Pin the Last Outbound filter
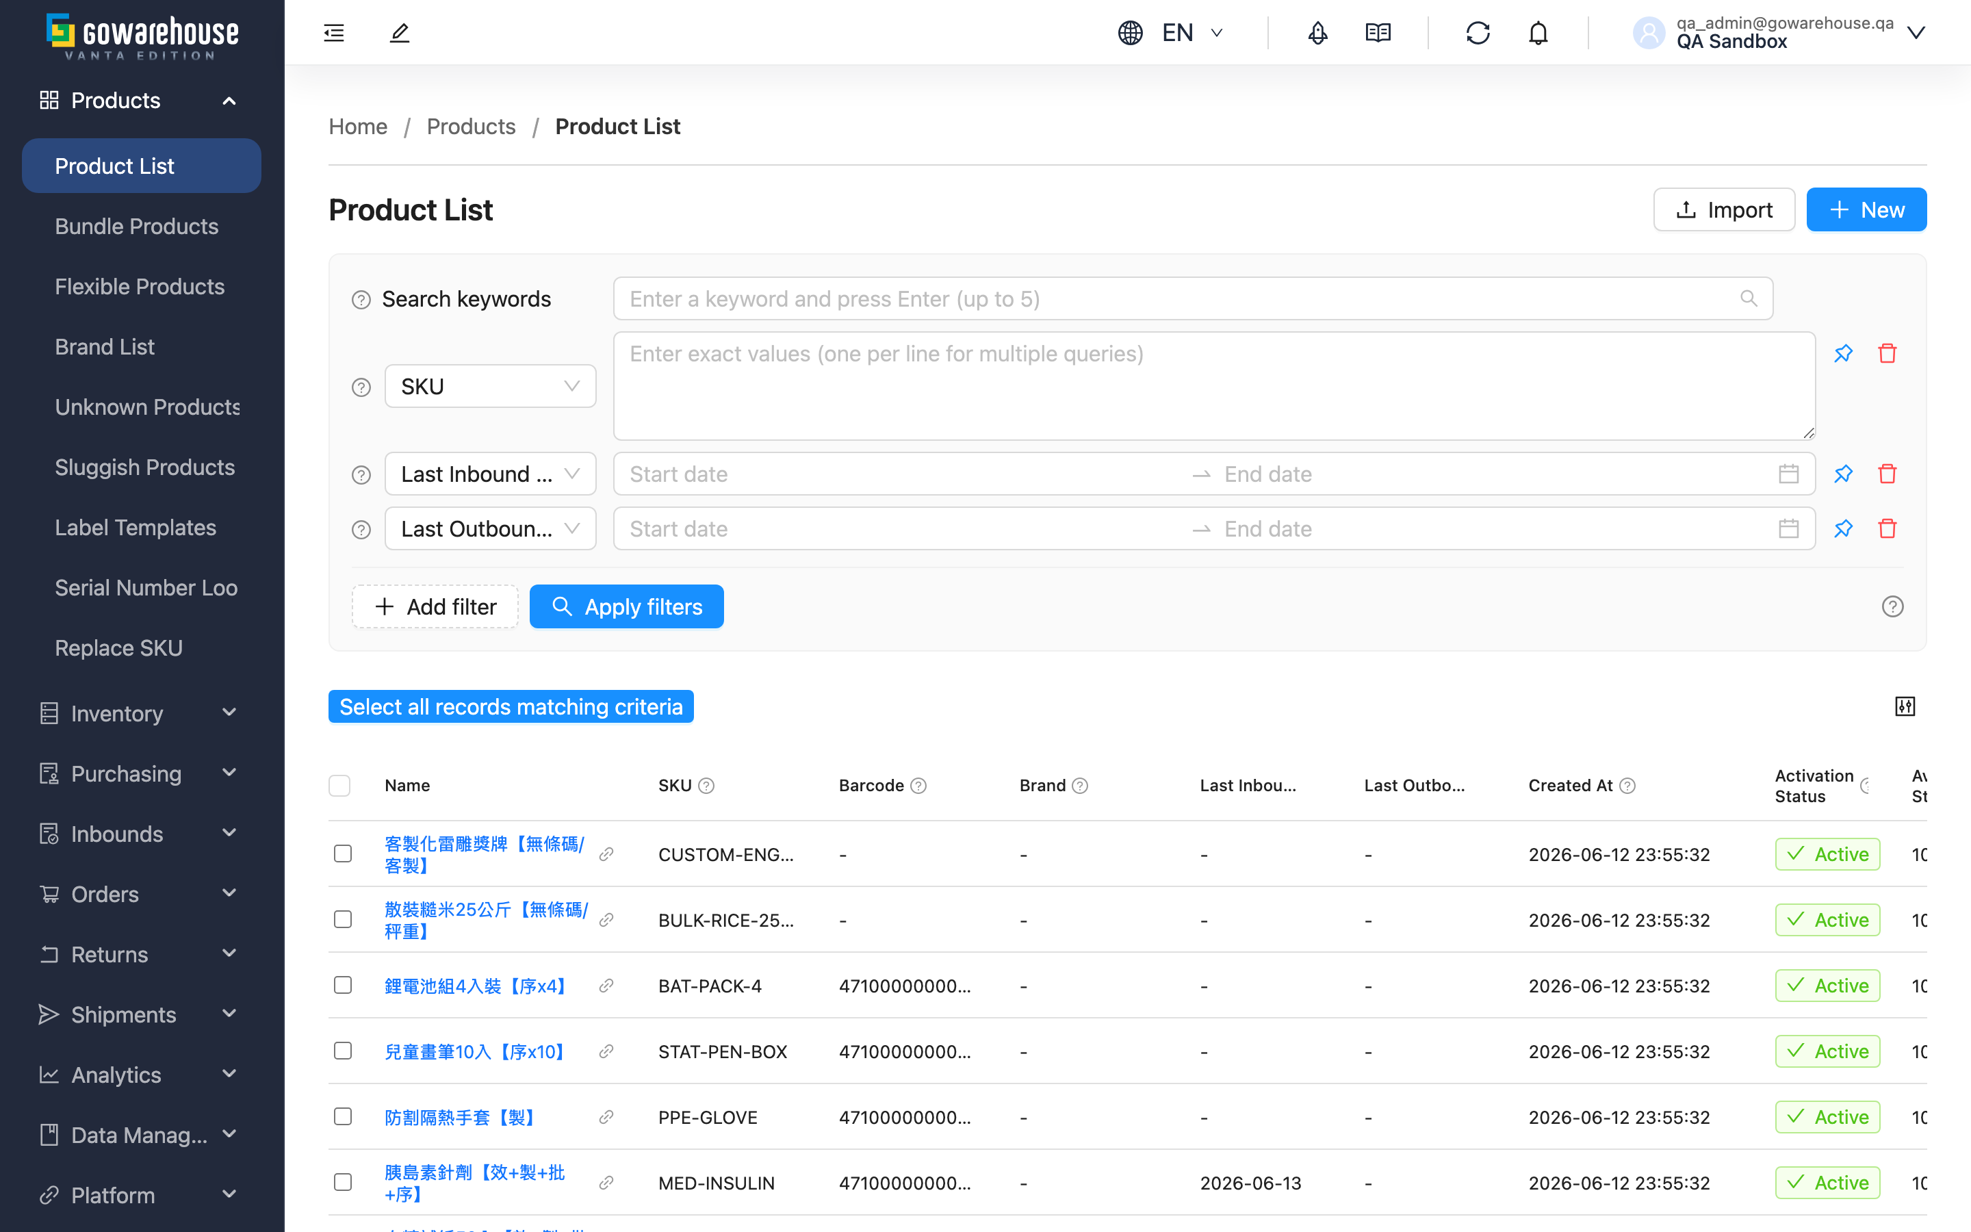Image resolution: width=1971 pixels, height=1232 pixels. point(1843,528)
